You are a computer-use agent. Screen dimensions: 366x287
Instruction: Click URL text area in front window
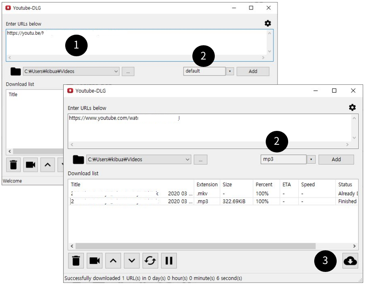click(x=209, y=128)
